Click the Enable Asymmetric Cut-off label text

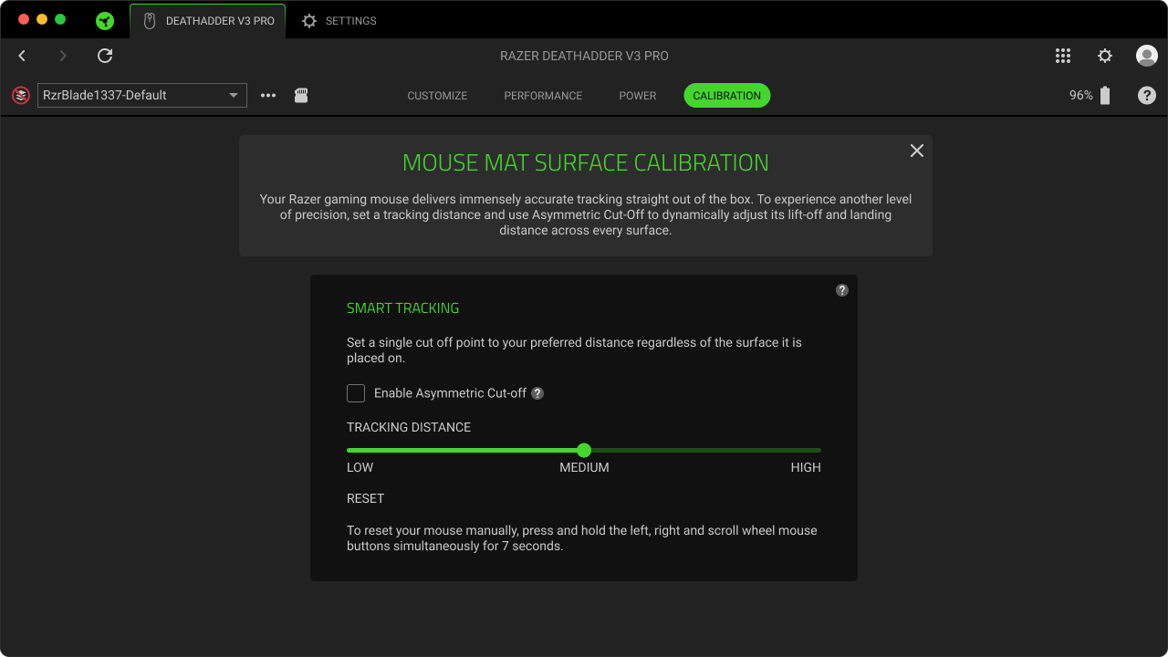click(x=450, y=393)
